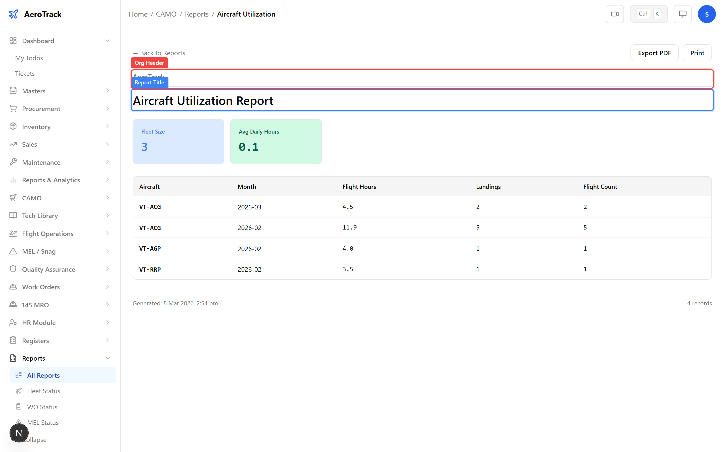The width and height of the screenshot is (724, 452).
Task: Open the Ctrl K command search
Action: point(648,14)
